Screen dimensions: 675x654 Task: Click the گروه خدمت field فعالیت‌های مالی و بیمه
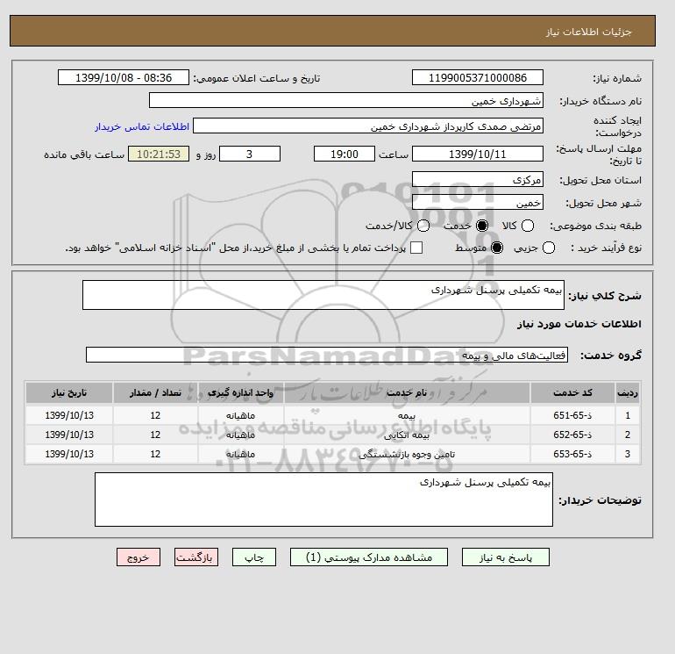tap(327, 355)
